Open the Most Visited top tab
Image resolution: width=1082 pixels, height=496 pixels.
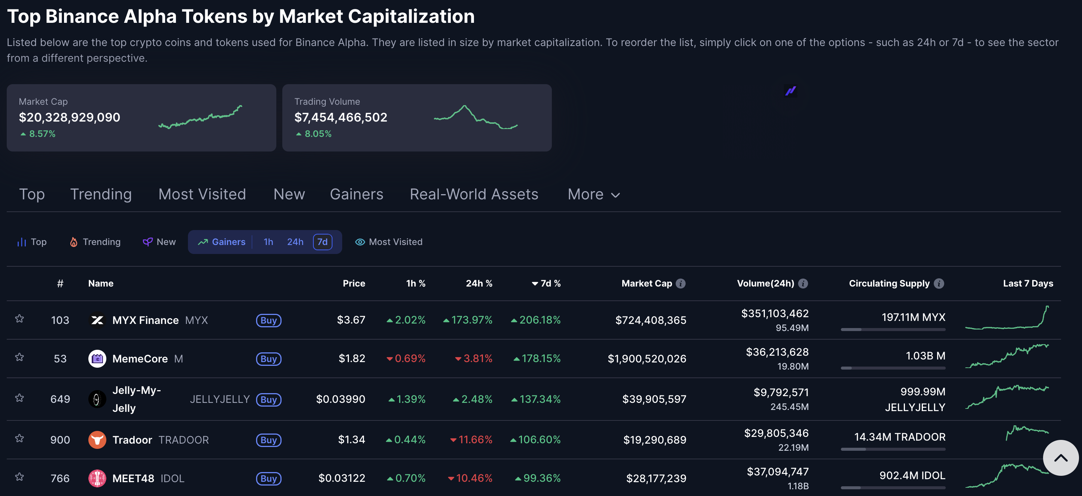point(202,194)
